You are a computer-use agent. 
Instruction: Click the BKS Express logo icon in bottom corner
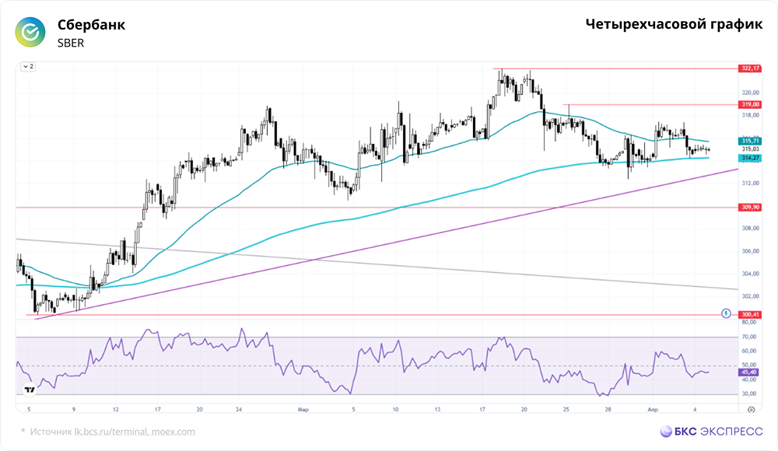[x=667, y=429]
